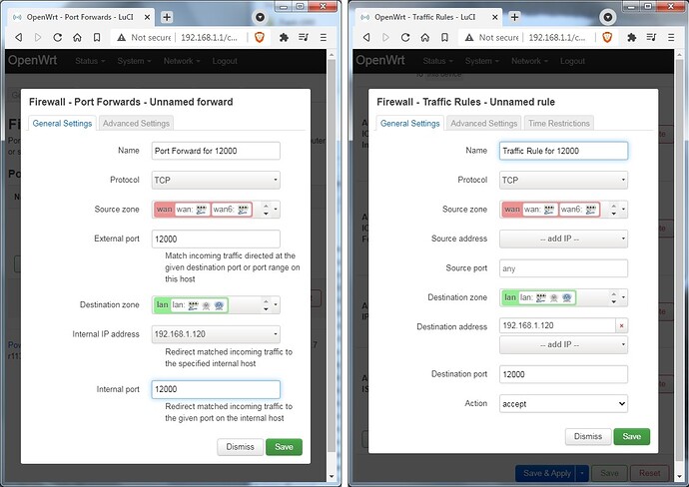Screen dimensions: 689x487
Task: Open the Action accept dropdown
Action: [x=564, y=403]
